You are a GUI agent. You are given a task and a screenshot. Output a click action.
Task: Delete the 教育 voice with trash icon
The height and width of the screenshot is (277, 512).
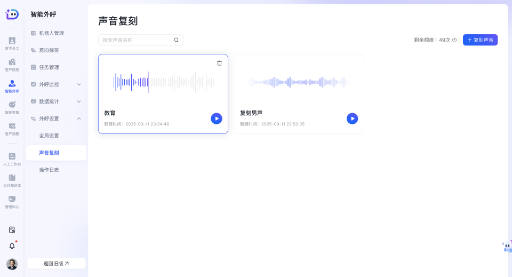pyautogui.click(x=219, y=63)
